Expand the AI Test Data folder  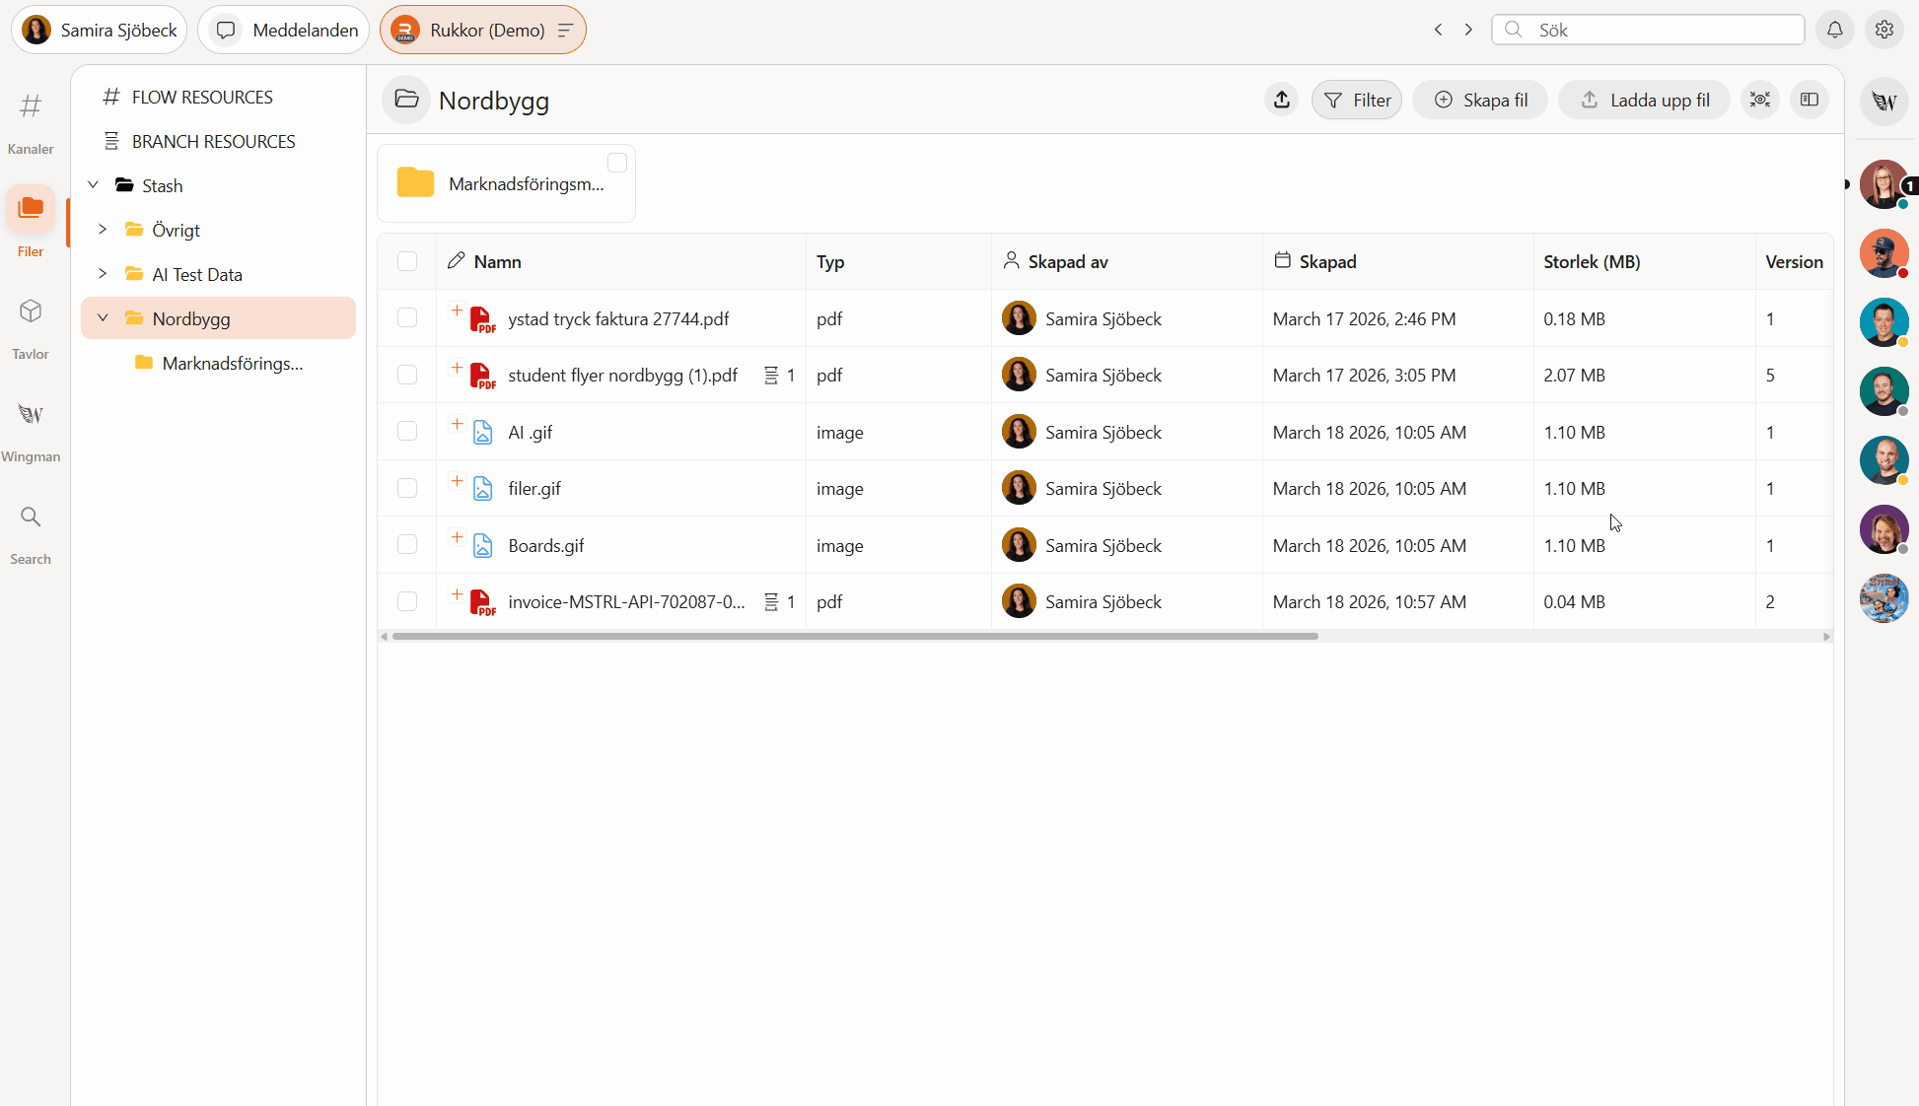click(103, 274)
